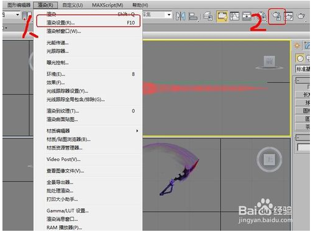Choose 渲染曲面贴图... menu entry
Viewport: 313px width, 232px height.
(x=89, y=119)
